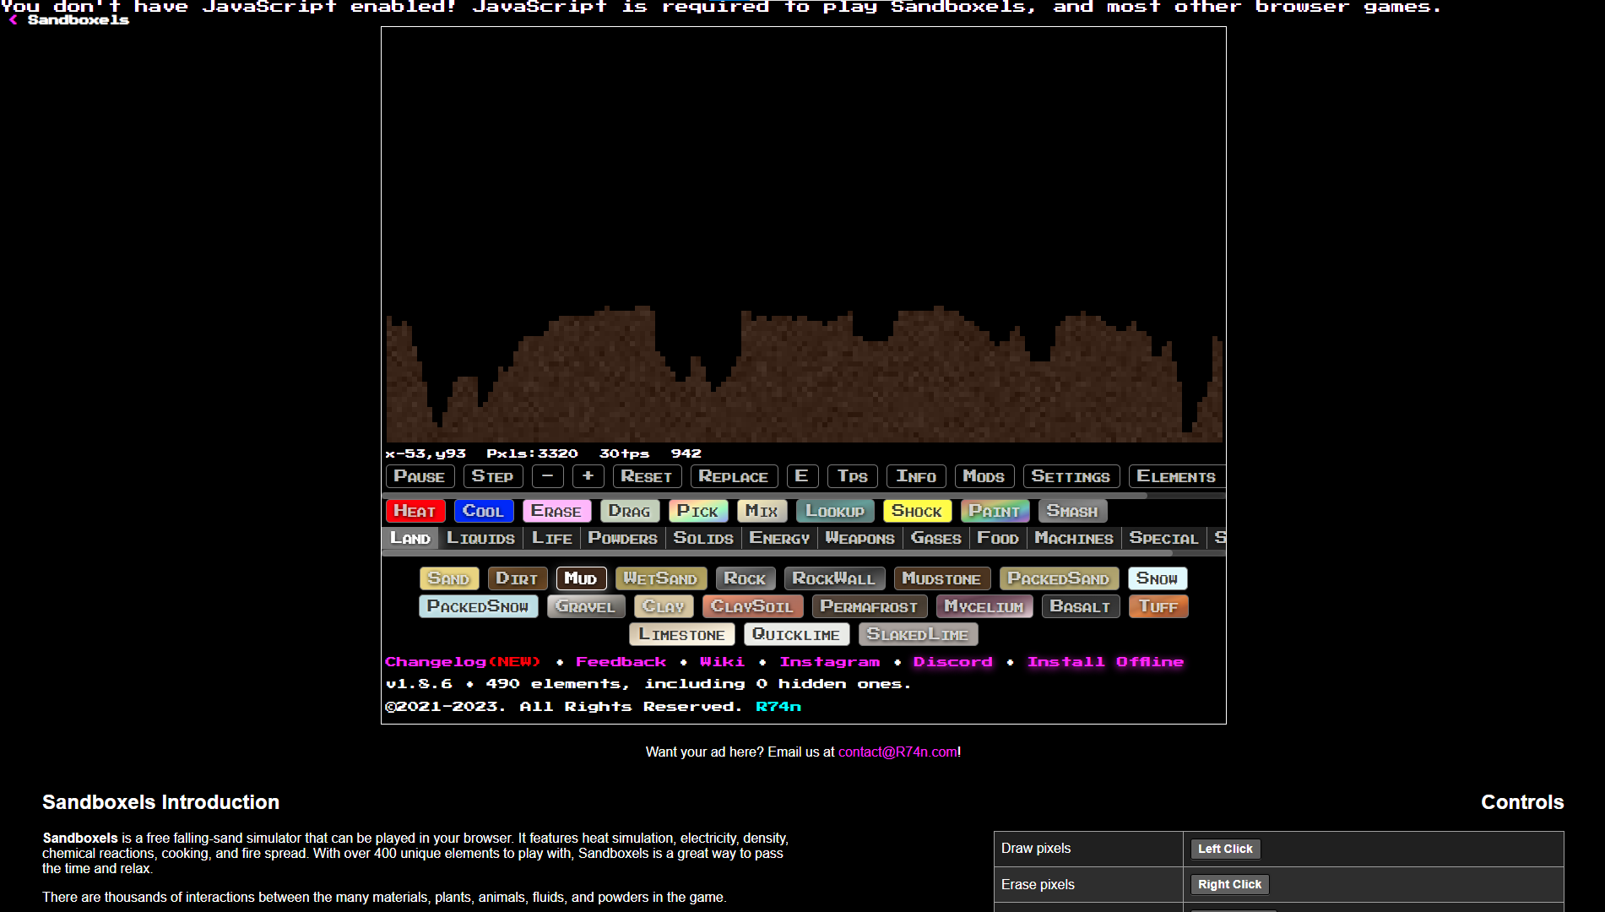Advance simulation with Step button
This screenshot has height=912, width=1605.
tap(493, 476)
